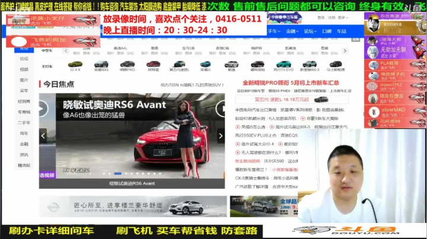The width and height of the screenshot is (427, 239).
Task: Select 二手车 in the left sidebar
Action: 24,122
